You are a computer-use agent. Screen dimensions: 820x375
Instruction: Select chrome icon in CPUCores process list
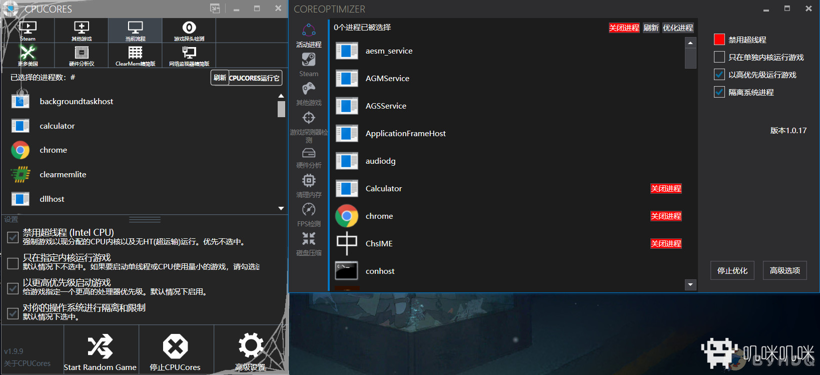coord(21,150)
